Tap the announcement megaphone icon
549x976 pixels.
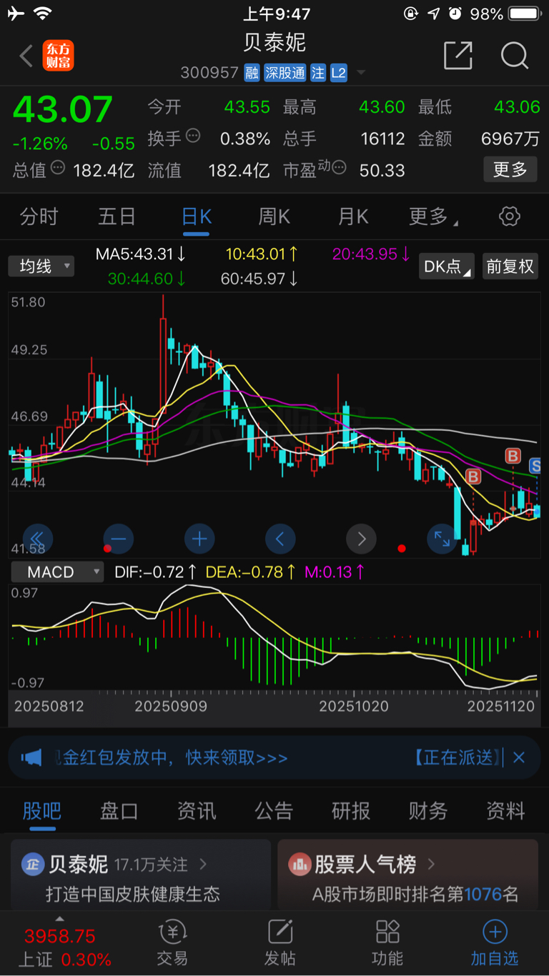[x=31, y=757]
